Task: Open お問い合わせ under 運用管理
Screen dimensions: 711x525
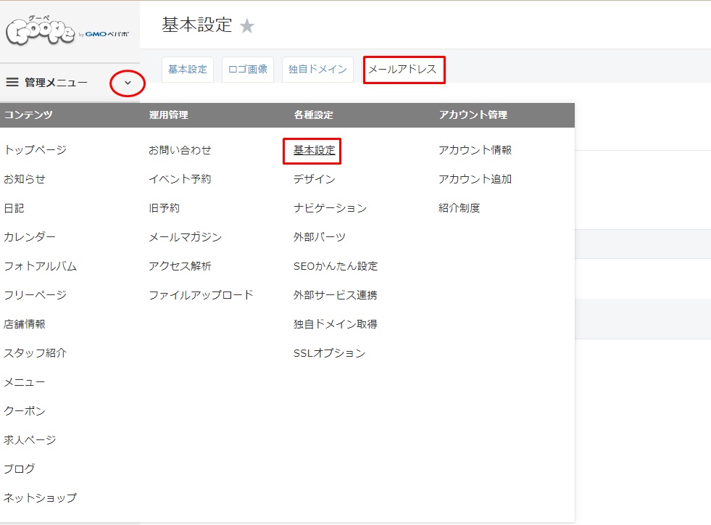Action: click(x=180, y=150)
